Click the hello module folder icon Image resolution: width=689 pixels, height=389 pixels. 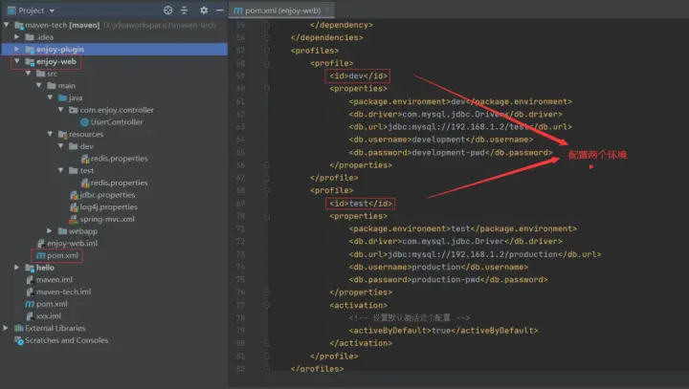[x=30, y=268]
